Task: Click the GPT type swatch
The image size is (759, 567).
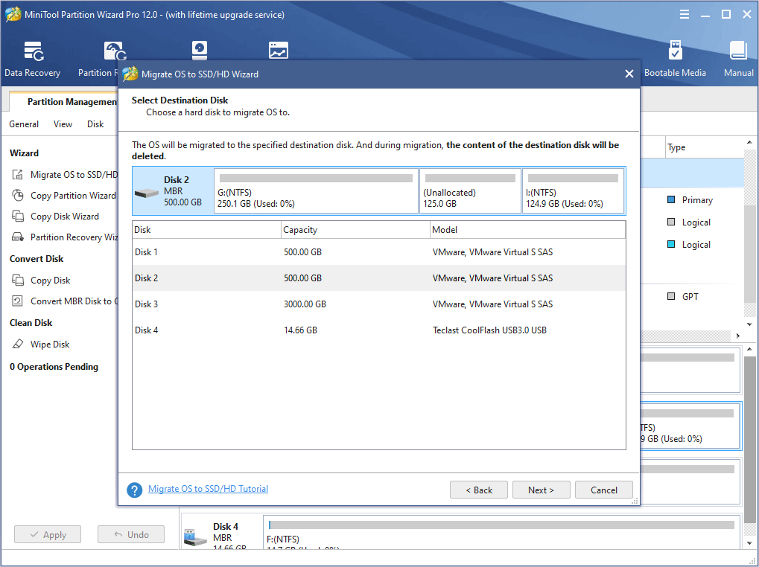Action: tap(671, 296)
